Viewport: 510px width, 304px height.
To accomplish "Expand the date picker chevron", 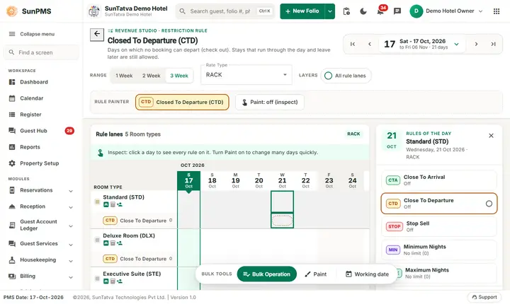I will 456,44.
